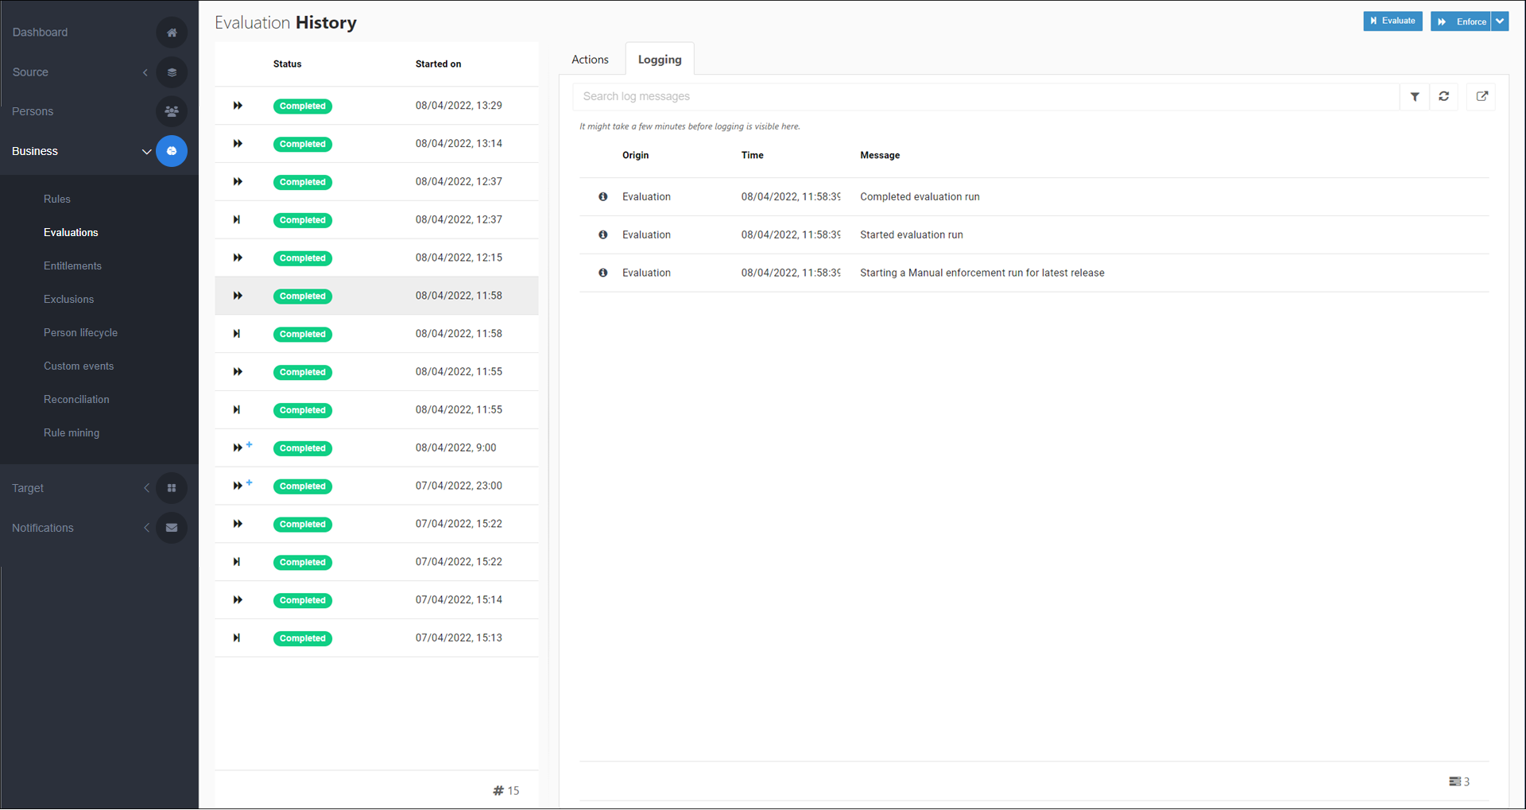The image size is (1526, 810).
Task: Click the Notifications envelope icon
Action: point(172,528)
